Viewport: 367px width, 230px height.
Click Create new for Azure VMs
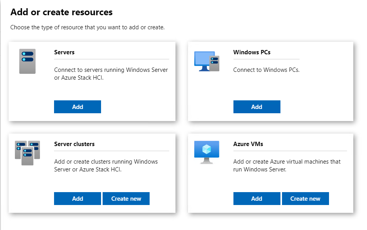point(305,198)
